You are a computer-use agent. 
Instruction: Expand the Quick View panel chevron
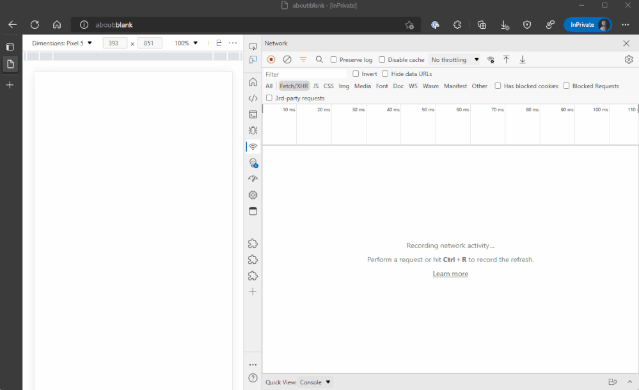pyautogui.click(x=629, y=382)
